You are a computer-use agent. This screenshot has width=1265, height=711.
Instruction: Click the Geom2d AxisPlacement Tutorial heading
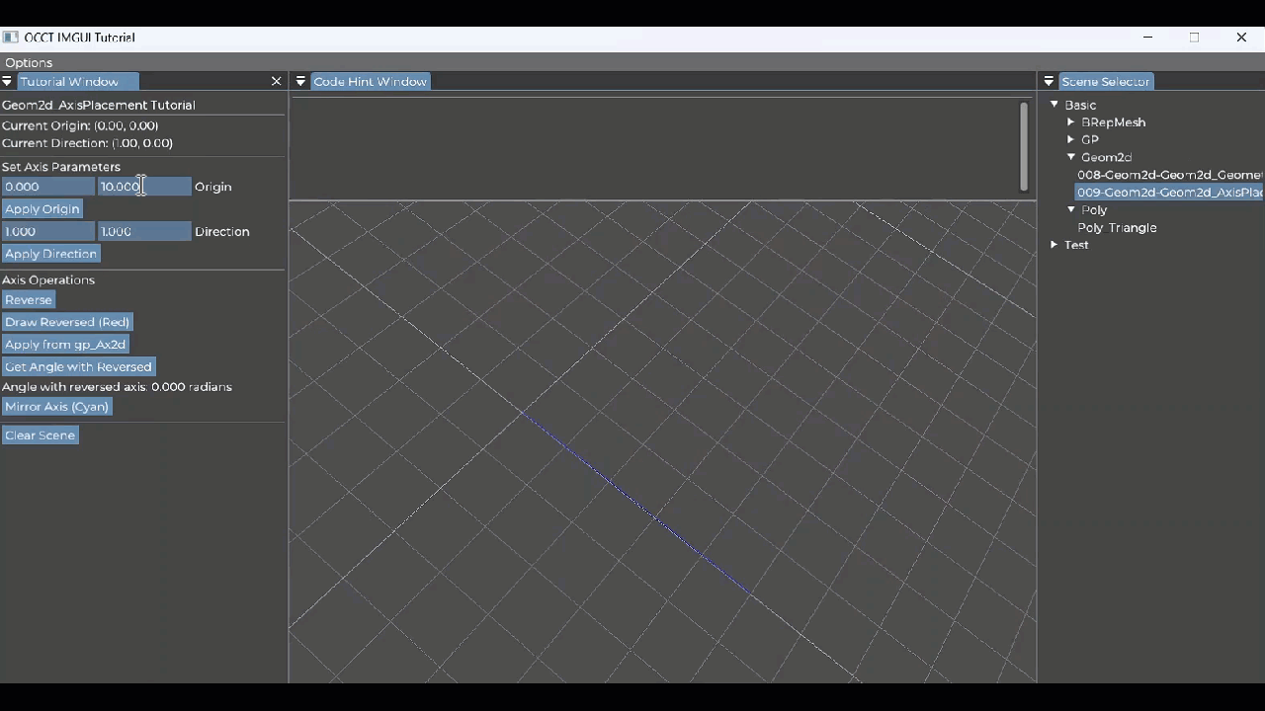coord(98,105)
